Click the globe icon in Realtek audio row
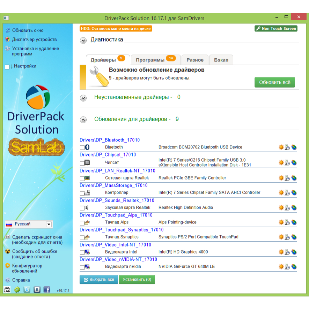 [294, 208]
